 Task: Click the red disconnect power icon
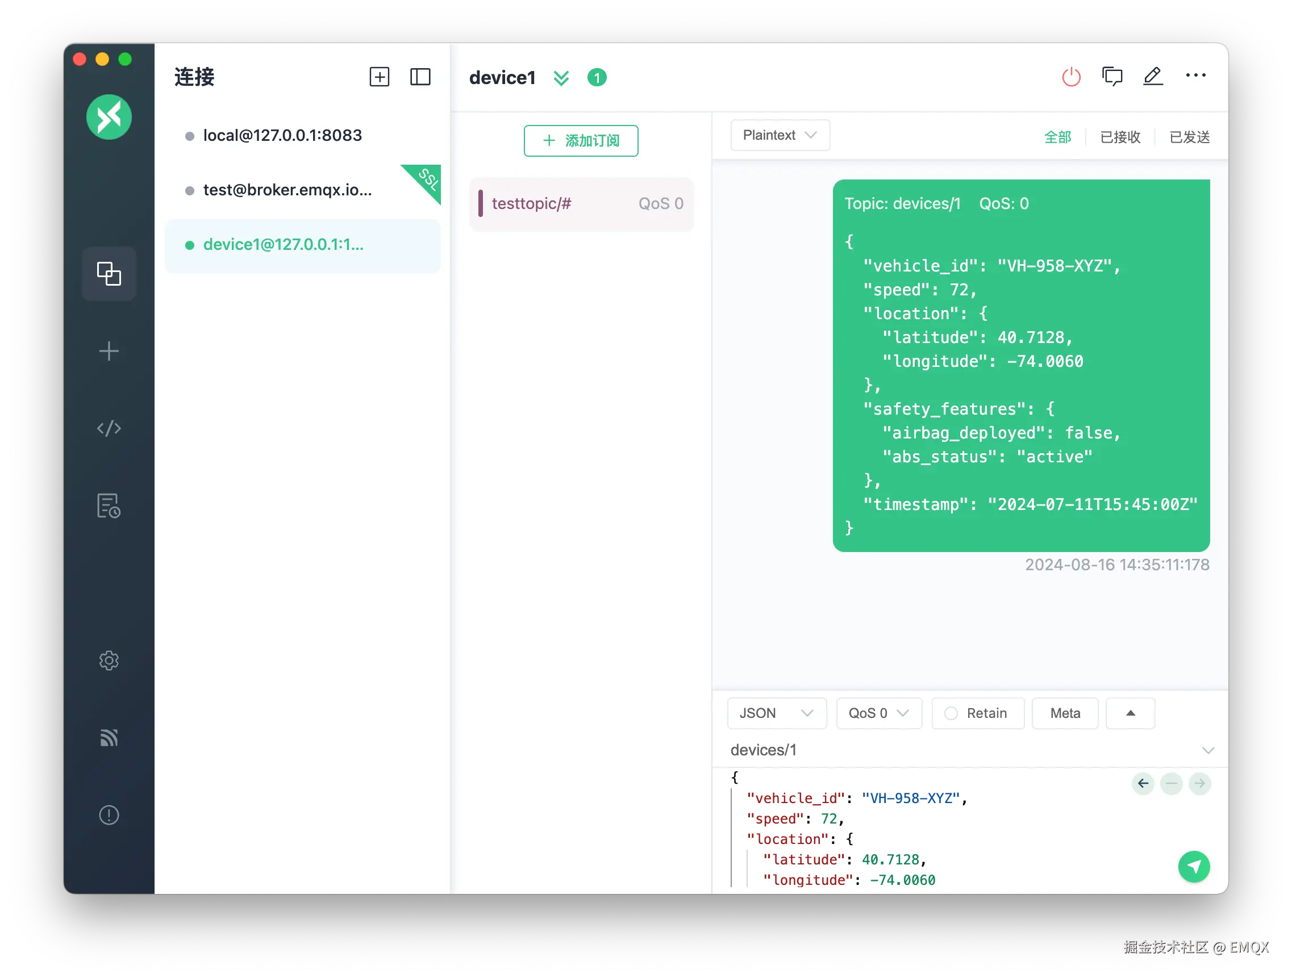pyautogui.click(x=1070, y=77)
